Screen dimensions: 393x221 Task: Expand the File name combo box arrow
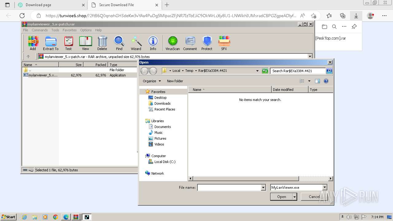click(x=263, y=188)
